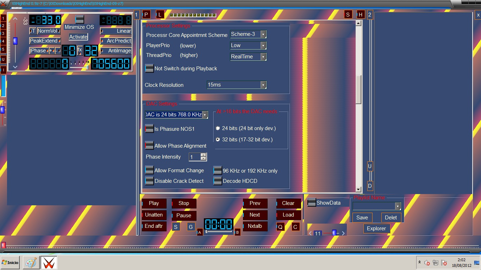The width and height of the screenshot is (481, 270).
Task: Click the D button on the right divider
Action: coord(370,186)
